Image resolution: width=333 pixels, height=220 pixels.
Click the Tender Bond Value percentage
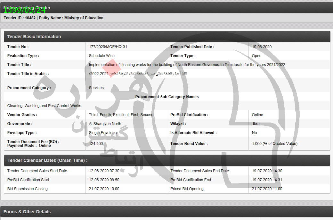274,144
